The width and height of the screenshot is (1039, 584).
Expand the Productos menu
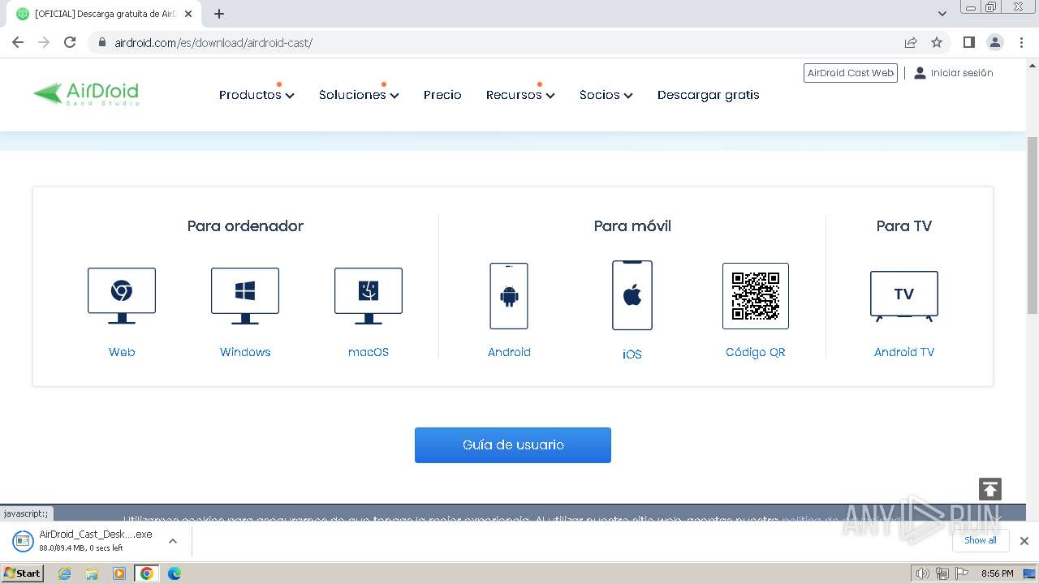257,95
